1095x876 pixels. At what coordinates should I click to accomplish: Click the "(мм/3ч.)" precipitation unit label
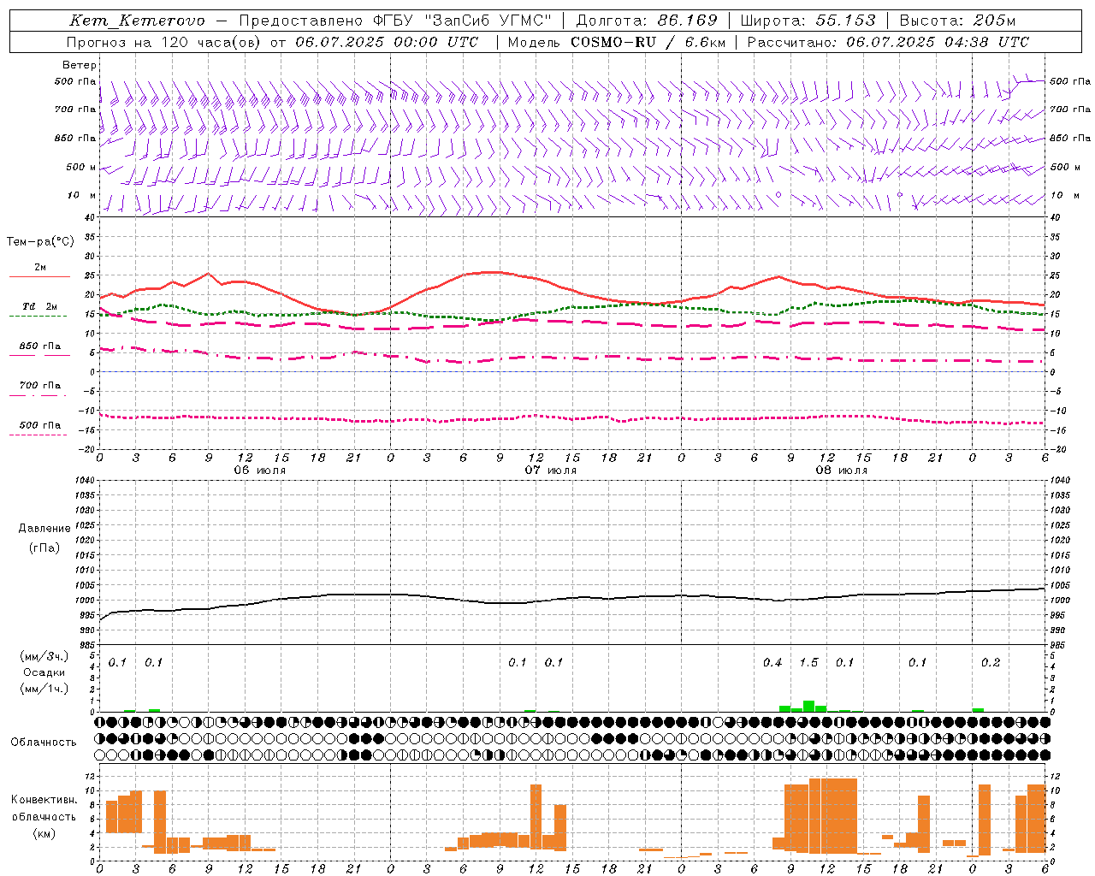point(44,657)
